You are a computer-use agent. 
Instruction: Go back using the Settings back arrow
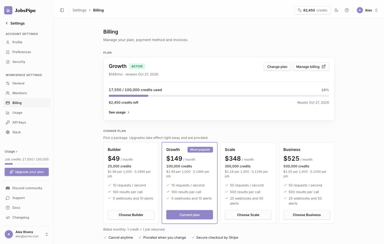pyautogui.click(x=7, y=23)
